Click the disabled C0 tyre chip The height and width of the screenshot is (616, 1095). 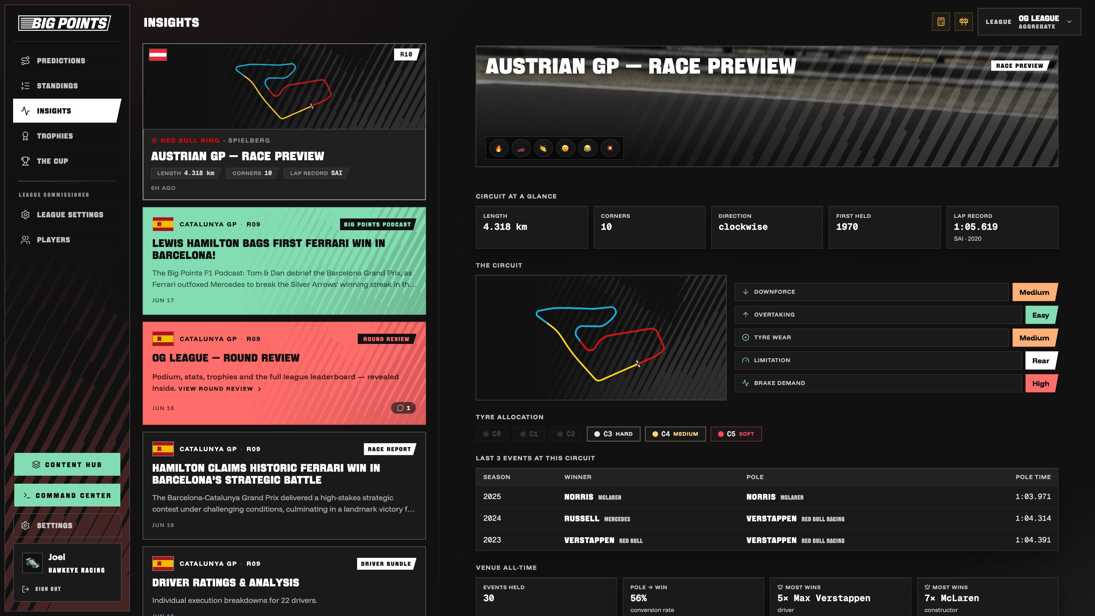tap(492, 434)
